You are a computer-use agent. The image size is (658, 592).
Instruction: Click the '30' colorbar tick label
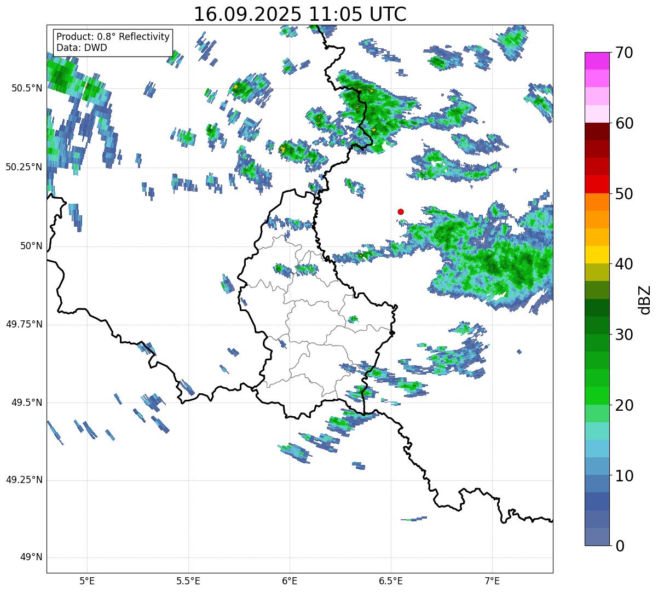624,334
